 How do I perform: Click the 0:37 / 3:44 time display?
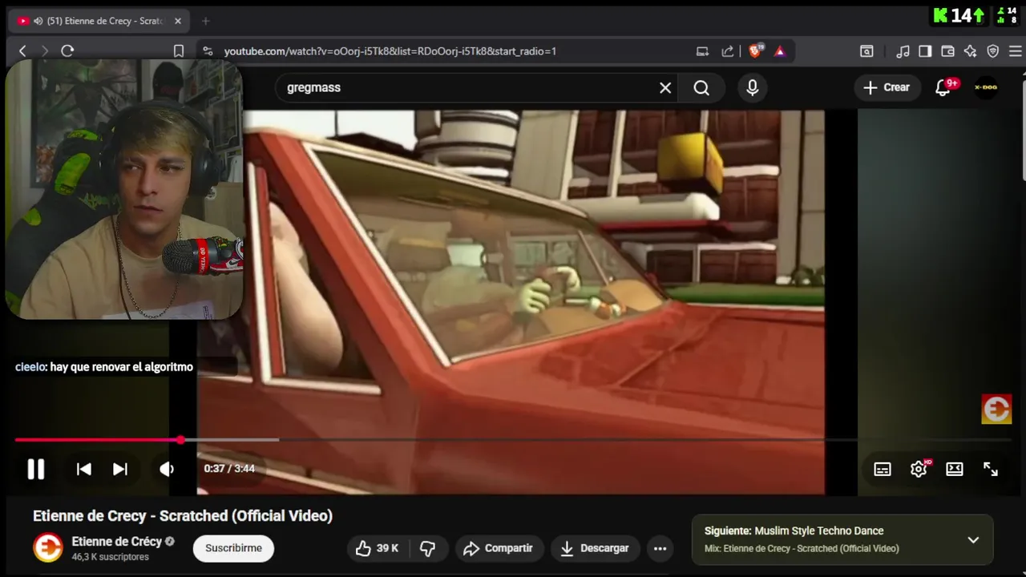(229, 469)
